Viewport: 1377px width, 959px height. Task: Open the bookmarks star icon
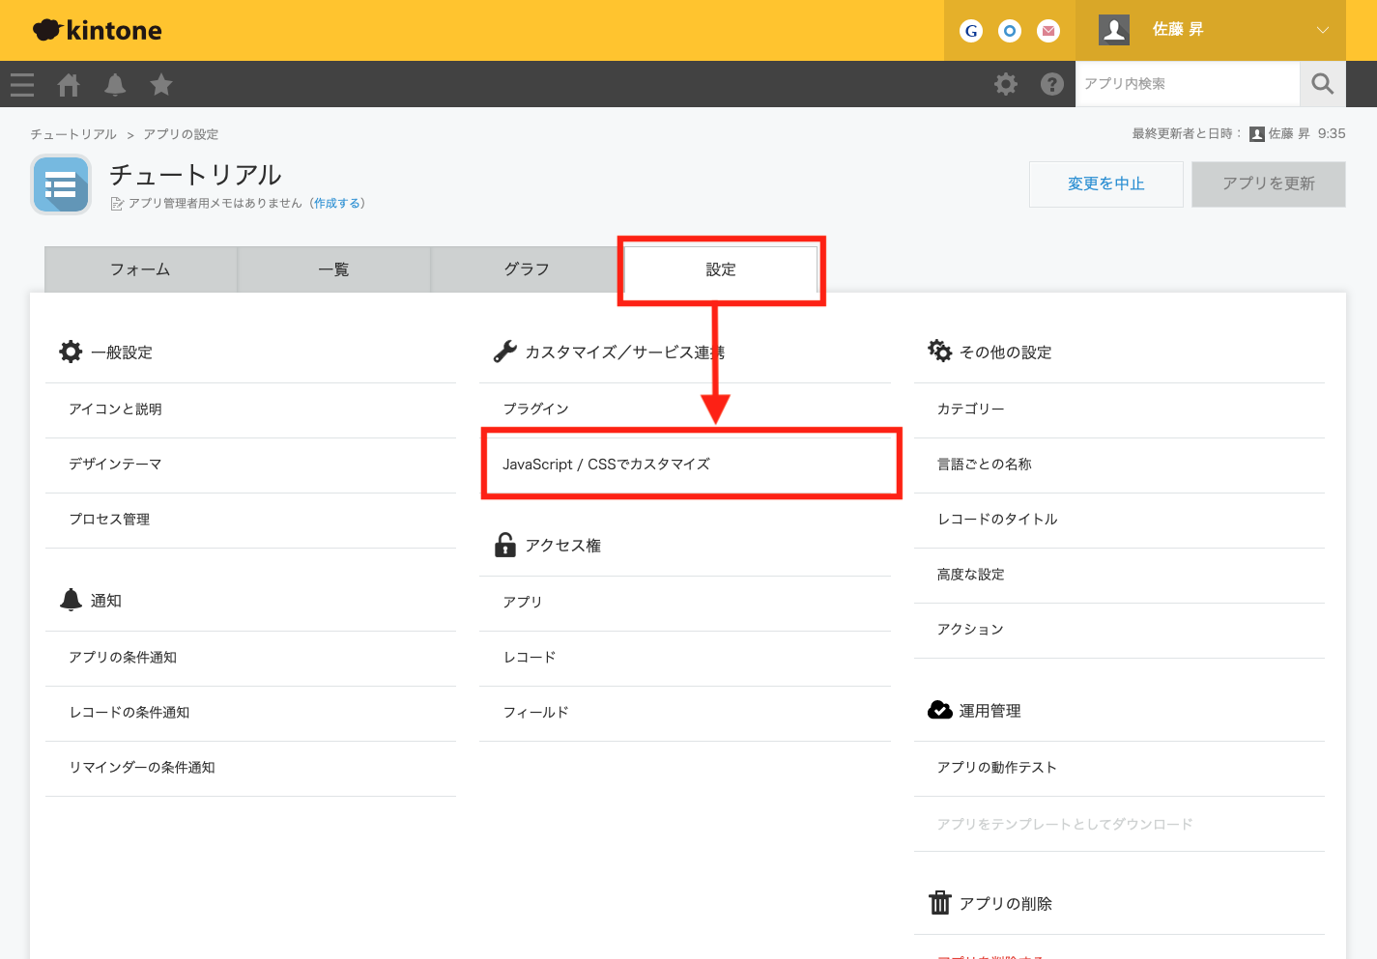click(161, 85)
